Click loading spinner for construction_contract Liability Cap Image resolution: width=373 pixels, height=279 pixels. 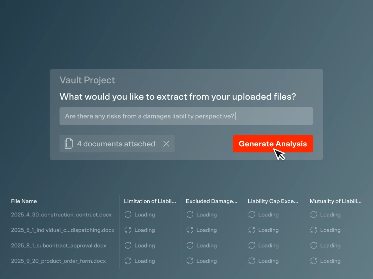click(252, 214)
